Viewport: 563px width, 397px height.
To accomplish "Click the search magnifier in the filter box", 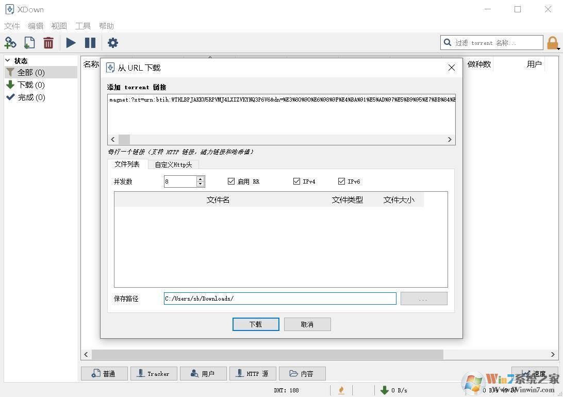I will click(x=448, y=42).
